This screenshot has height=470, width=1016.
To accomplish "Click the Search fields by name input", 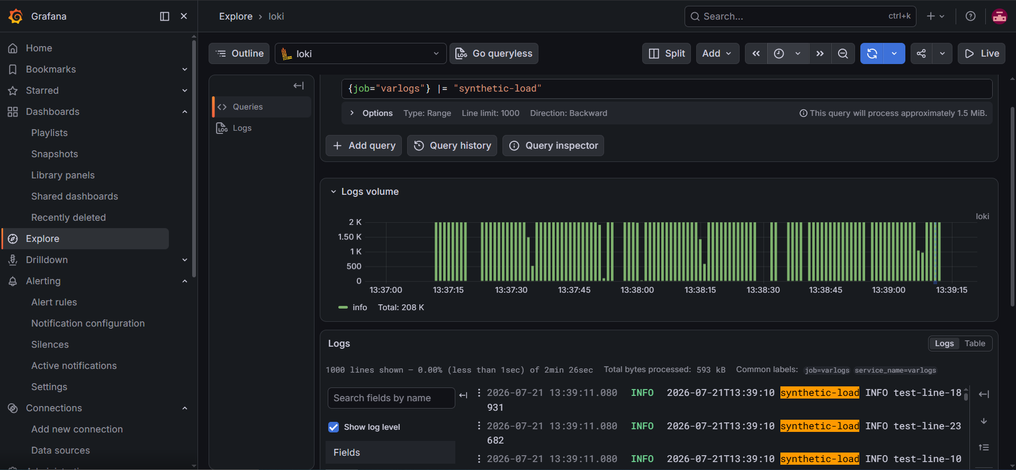I will (x=391, y=398).
